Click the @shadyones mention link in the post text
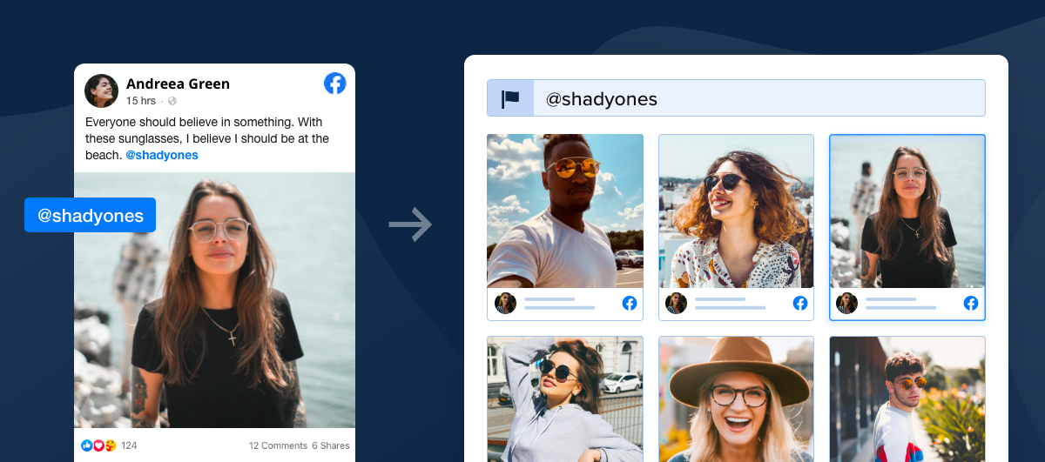The height and width of the screenshot is (462, 1045). [x=162, y=155]
